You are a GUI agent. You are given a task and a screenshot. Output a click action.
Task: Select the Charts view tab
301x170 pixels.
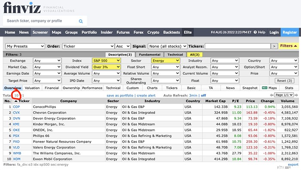pos(152,88)
